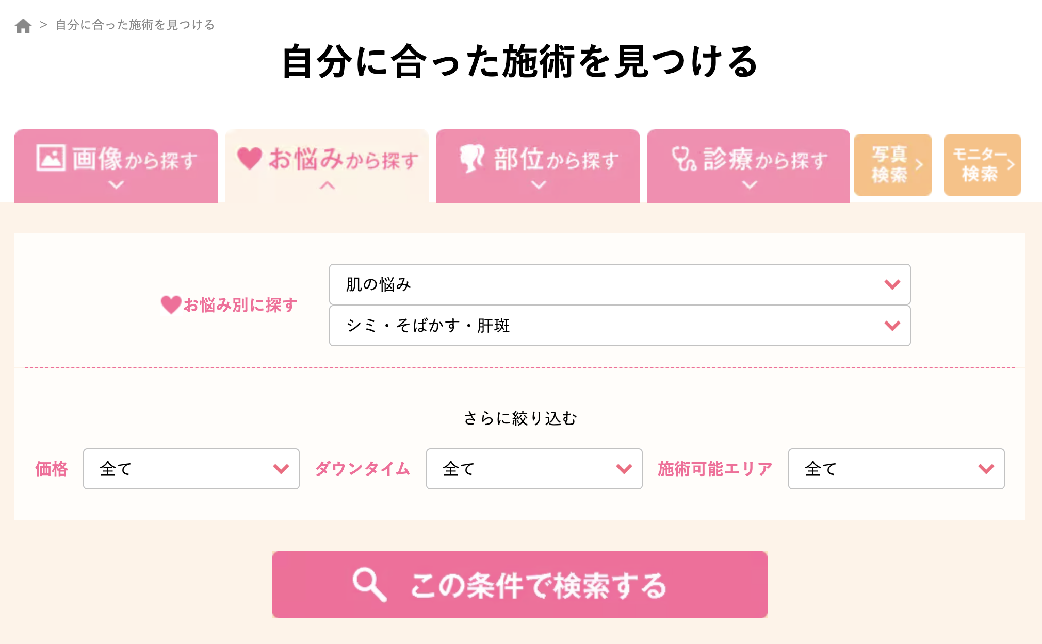
Task: Click the 自分に合った施術を見つける breadcrumb
Action: pyautogui.click(x=135, y=25)
